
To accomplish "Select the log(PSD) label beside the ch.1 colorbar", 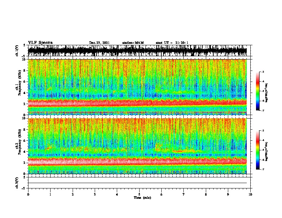I will (266, 93).
